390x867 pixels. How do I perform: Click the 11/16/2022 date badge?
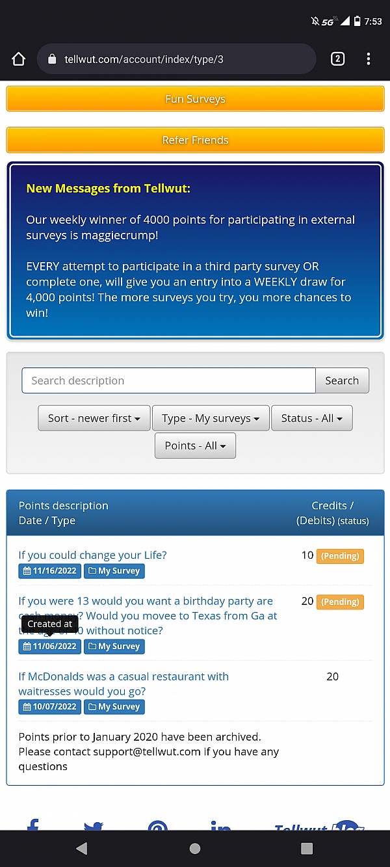point(49,571)
